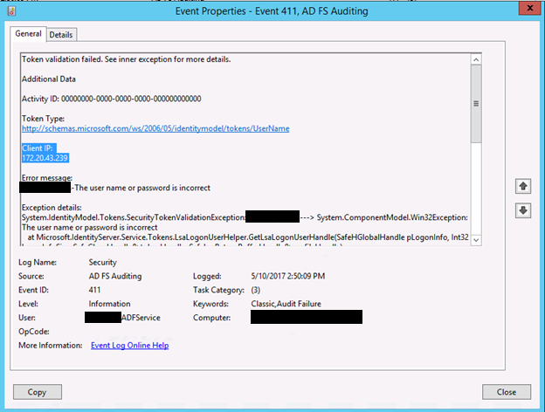Switch to the General tab
The image size is (545, 412).
[x=28, y=34]
